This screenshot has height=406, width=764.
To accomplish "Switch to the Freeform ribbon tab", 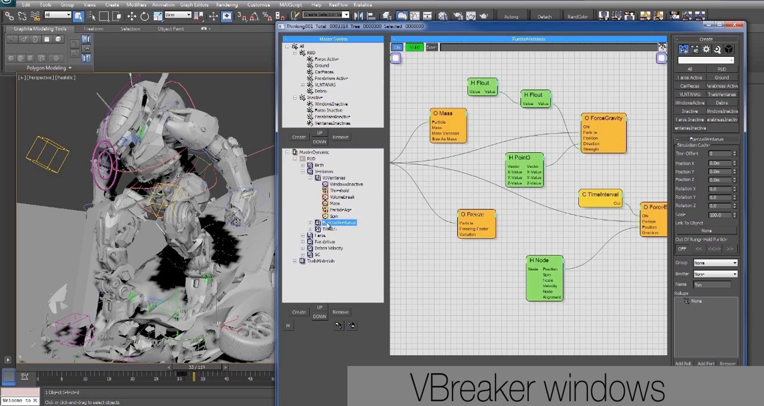I will [94, 29].
